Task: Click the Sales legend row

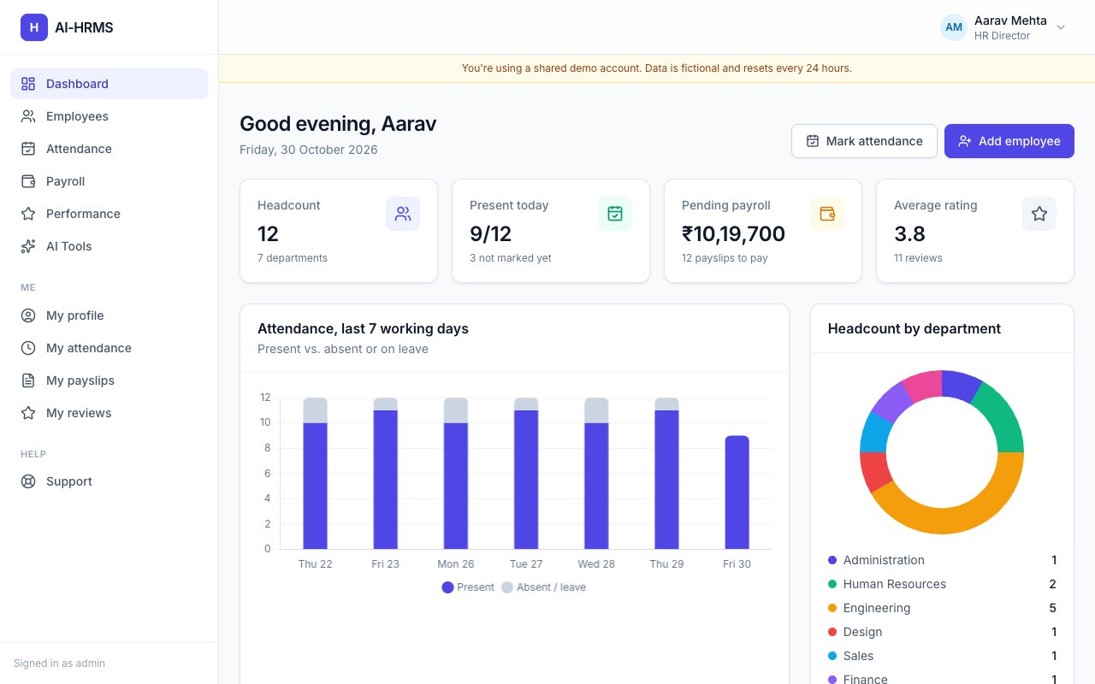Action: [x=942, y=656]
